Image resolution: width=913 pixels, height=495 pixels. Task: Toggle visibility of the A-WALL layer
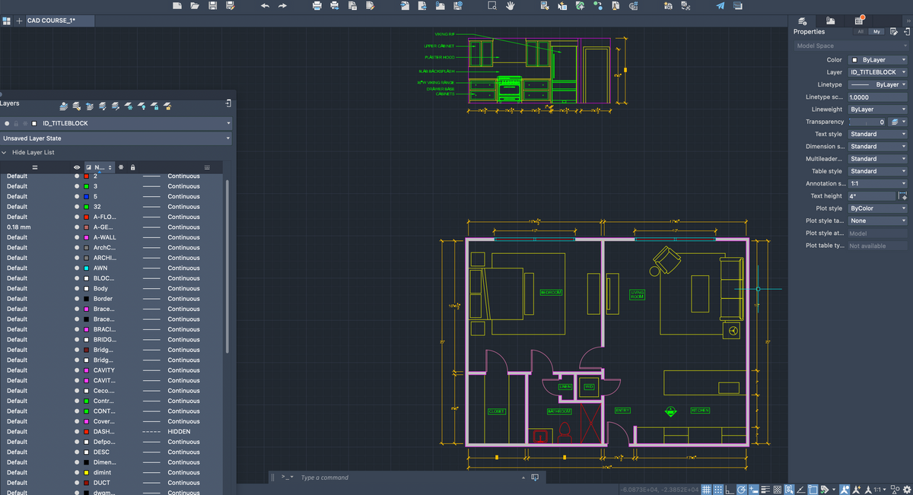click(x=77, y=237)
